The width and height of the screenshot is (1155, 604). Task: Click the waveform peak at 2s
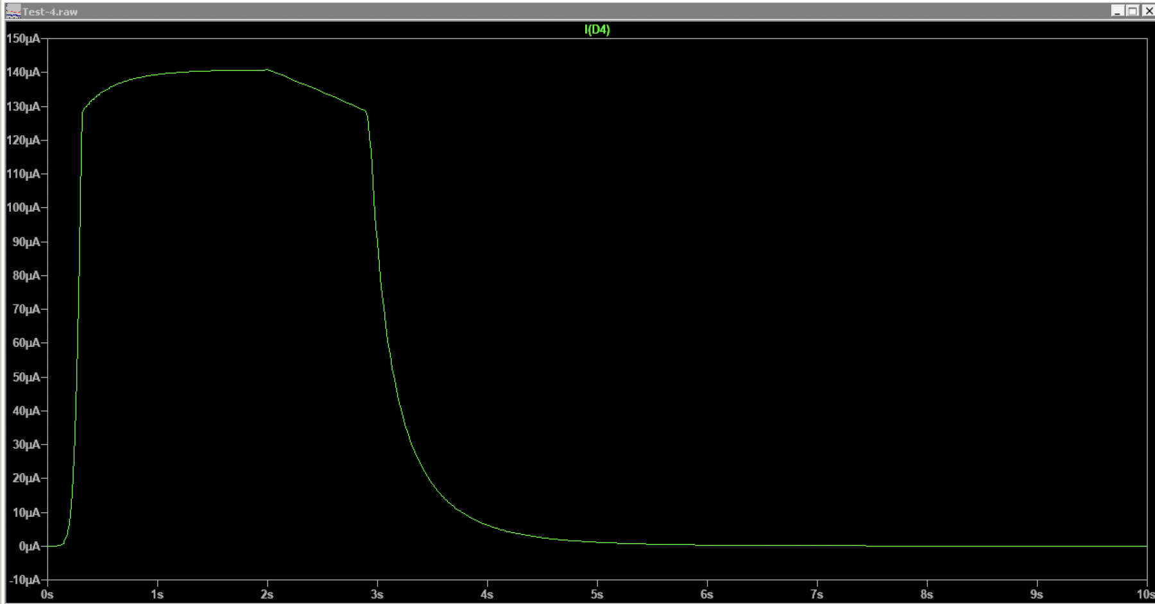267,70
